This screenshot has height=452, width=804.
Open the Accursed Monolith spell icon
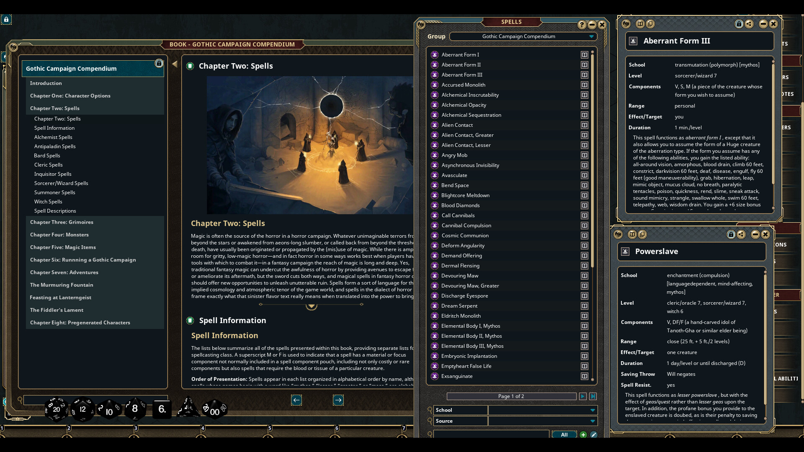[435, 85]
